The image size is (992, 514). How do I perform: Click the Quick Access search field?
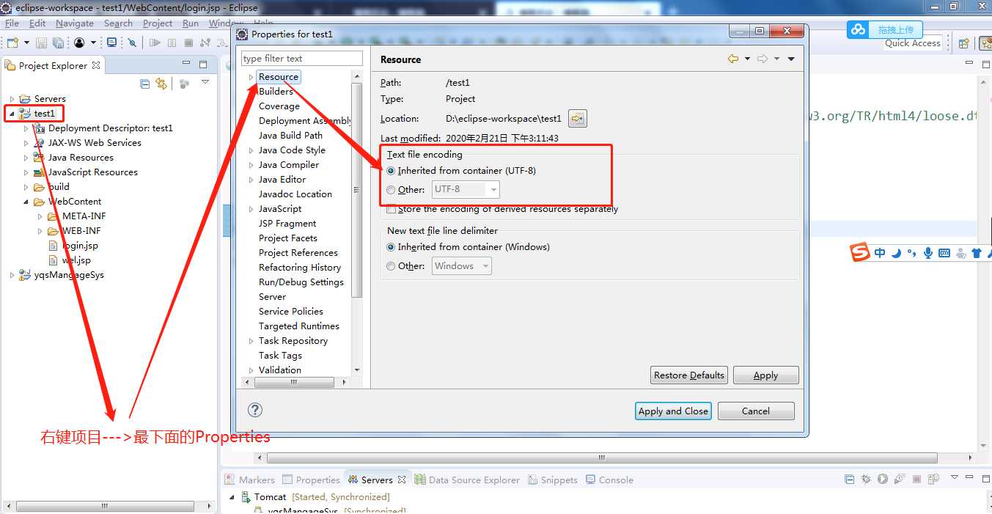[913, 43]
